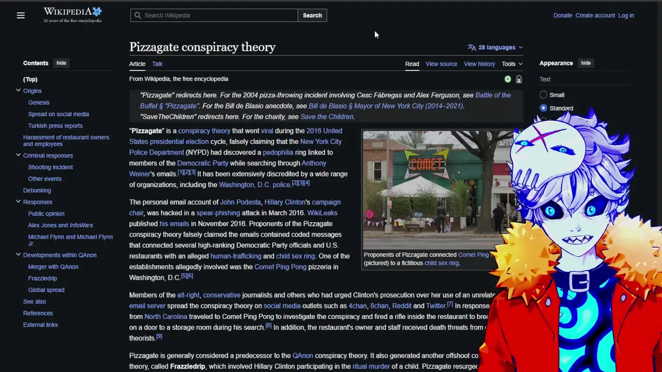Open the Washington, D.C. police link
This screenshot has height=372, width=662.
(254, 185)
